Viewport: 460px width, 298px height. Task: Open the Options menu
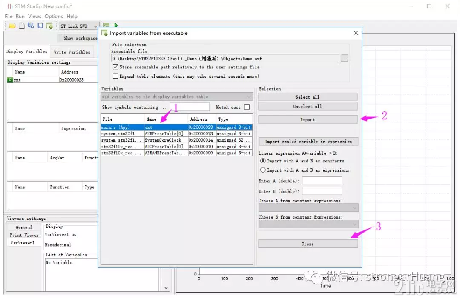point(54,17)
